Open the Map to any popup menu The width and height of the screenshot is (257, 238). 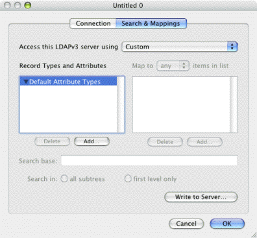click(173, 65)
